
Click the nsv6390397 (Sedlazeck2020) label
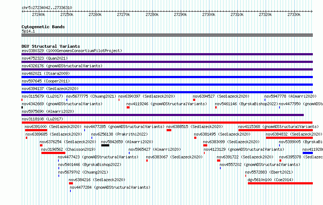point(147,96)
